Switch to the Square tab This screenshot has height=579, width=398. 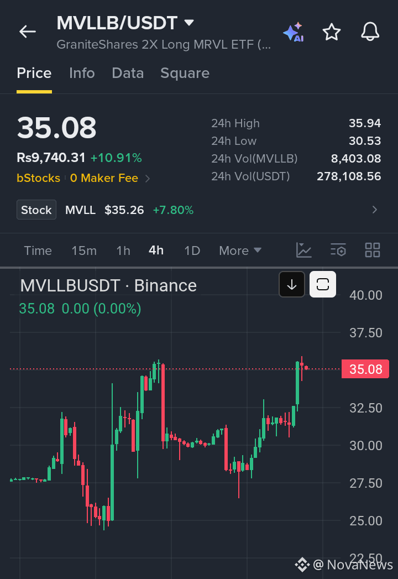(185, 73)
